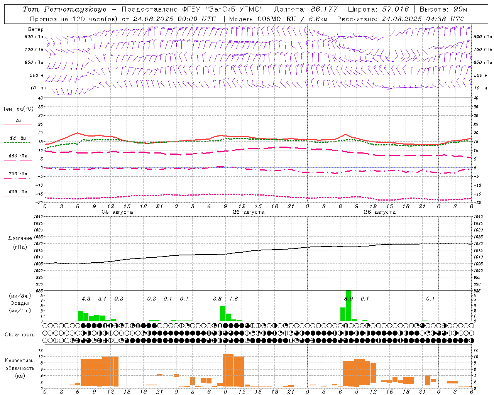Click the 500 гПа dotted temperature legend line
Image resolution: width=494 pixels, height=395 pixels.
tap(17, 196)
